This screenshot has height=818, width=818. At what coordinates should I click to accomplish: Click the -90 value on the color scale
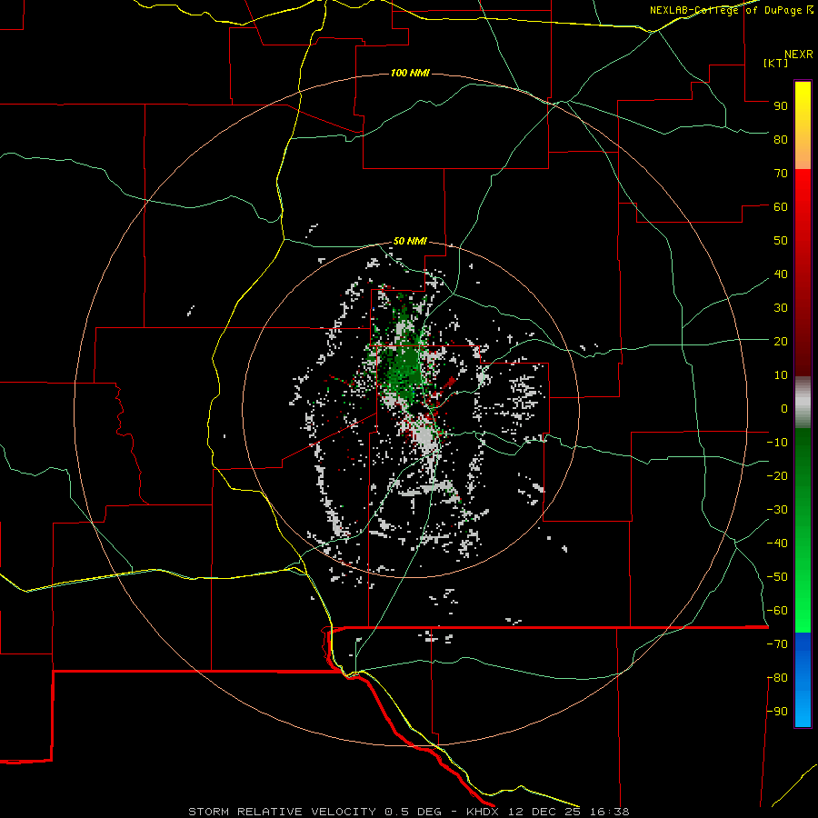point(777,711)
